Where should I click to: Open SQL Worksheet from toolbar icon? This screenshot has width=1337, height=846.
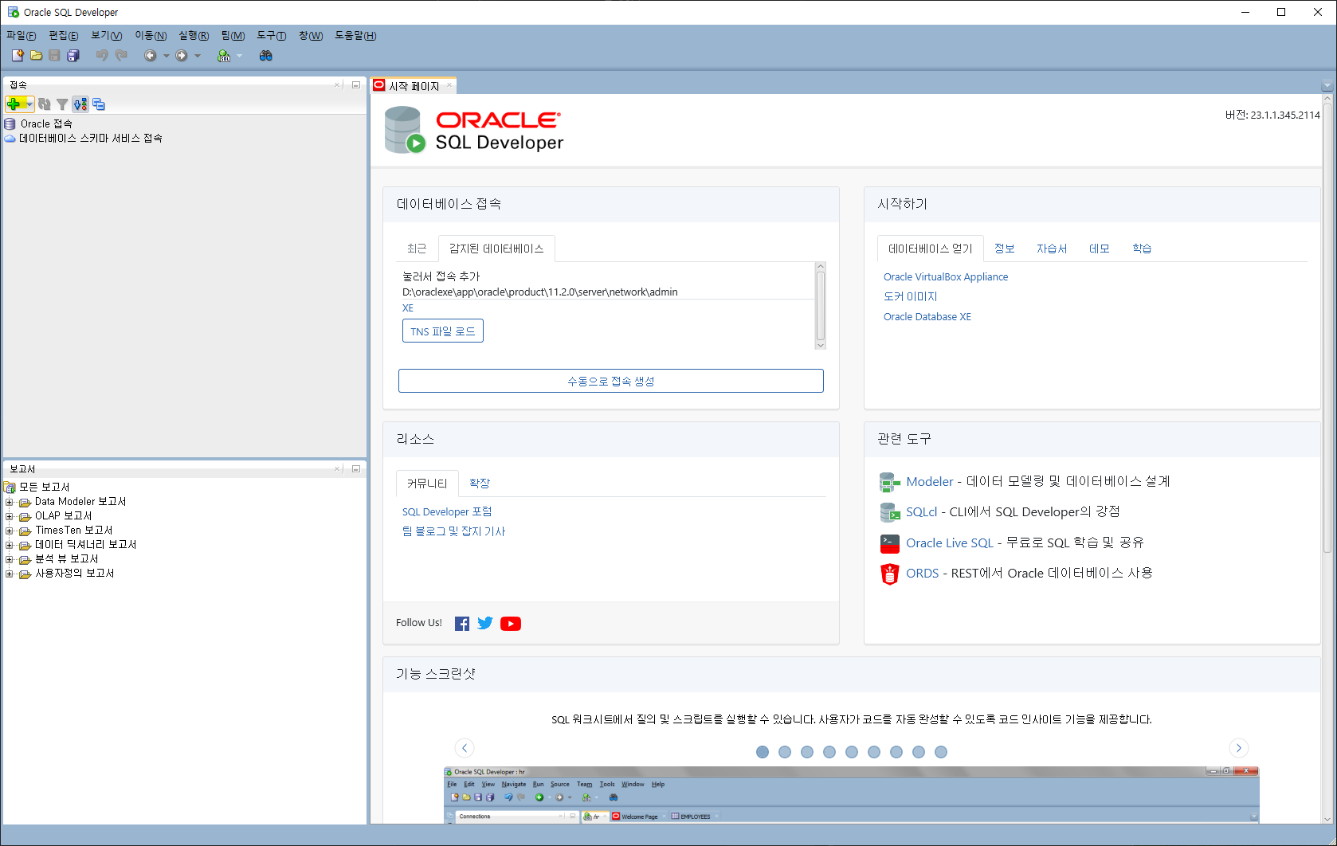(x=225, y=56)
